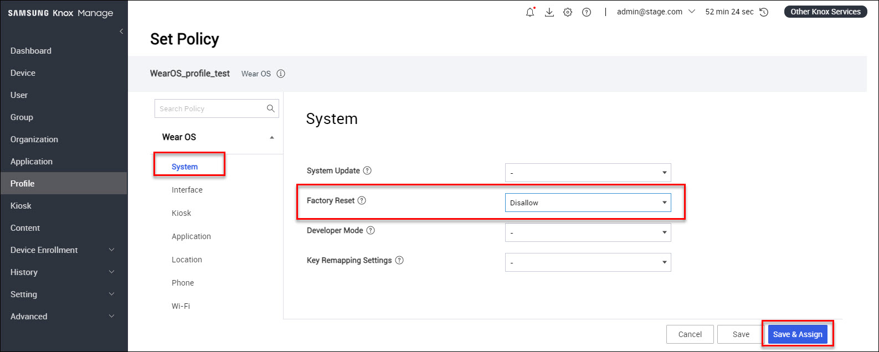
Task: Show help tooltip for Factory Reset
Action: tap(362, 200)
